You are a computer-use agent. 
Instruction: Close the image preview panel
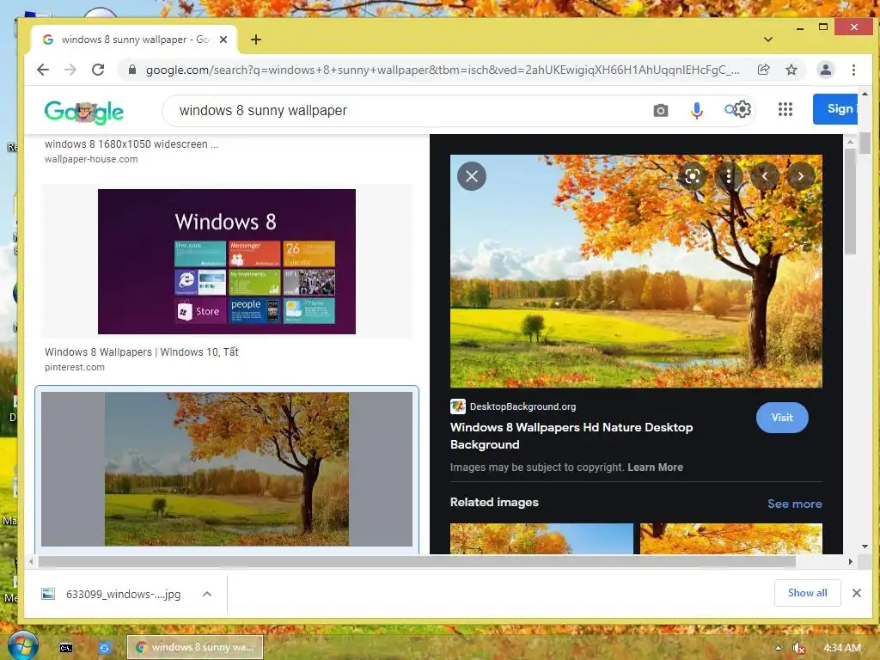point(472,176)
